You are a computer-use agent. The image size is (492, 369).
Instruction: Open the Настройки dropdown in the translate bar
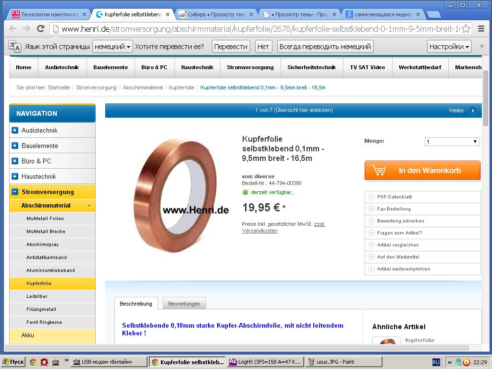pyautogui.click(x=449, y=47)
